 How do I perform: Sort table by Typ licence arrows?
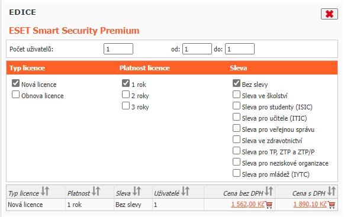tap(45, 191)
